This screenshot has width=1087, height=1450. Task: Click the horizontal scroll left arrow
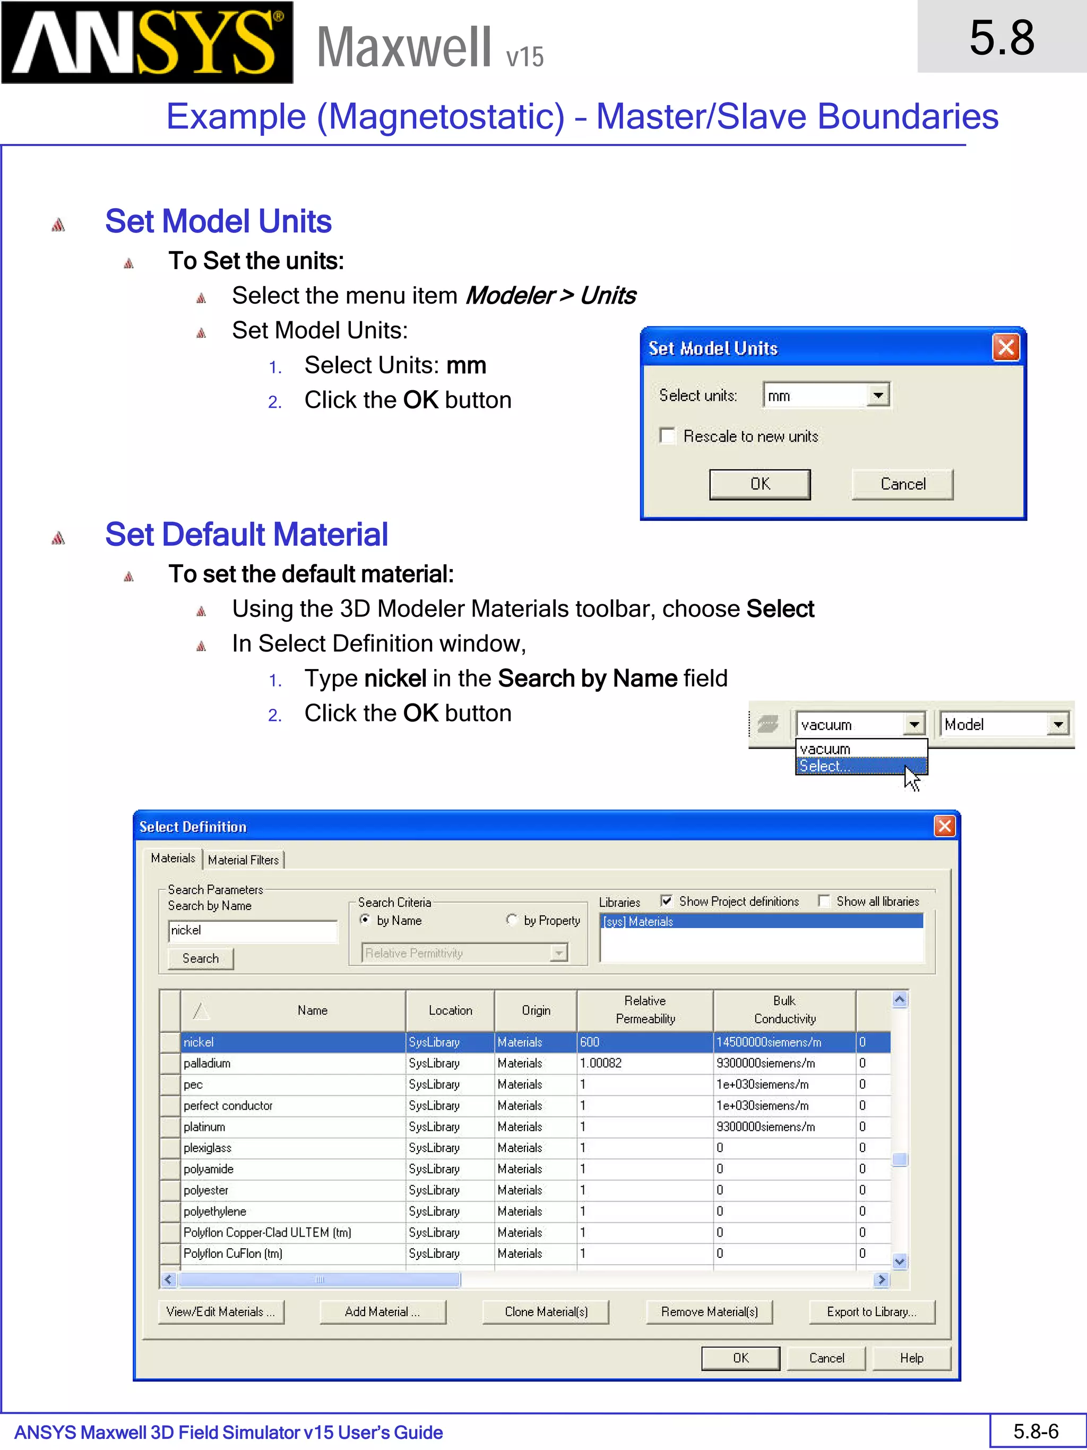168,1280
